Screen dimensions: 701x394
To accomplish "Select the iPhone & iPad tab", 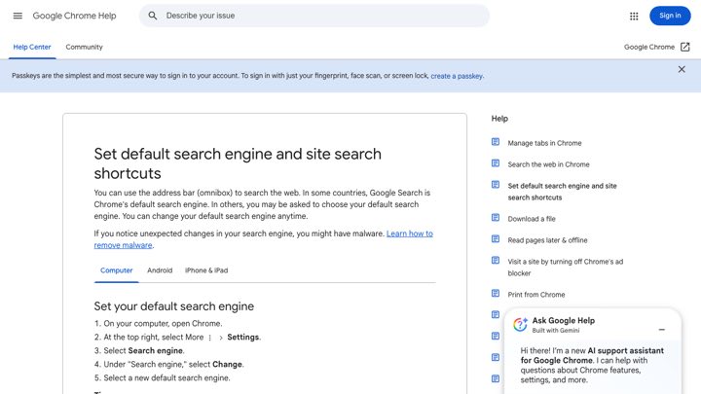I will point(206,270).
